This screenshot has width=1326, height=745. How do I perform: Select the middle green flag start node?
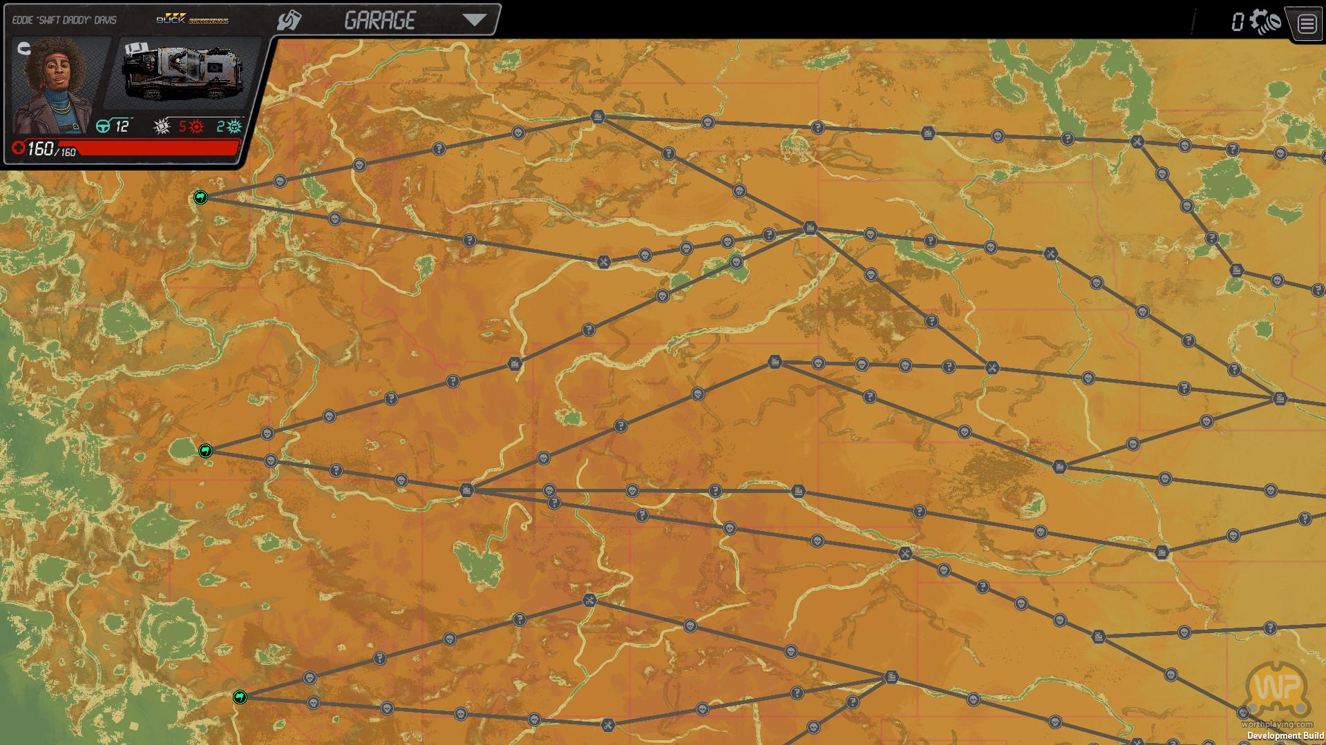tap(205, 451)
